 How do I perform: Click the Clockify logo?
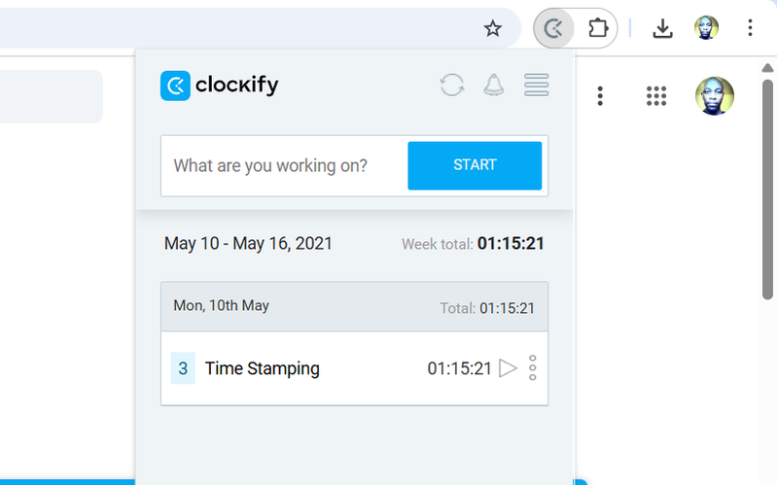(x=220, y=86)
